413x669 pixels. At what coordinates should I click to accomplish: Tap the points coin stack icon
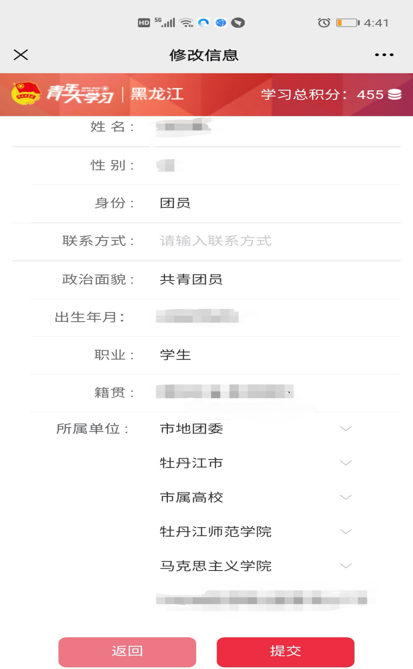pos(394,95)
